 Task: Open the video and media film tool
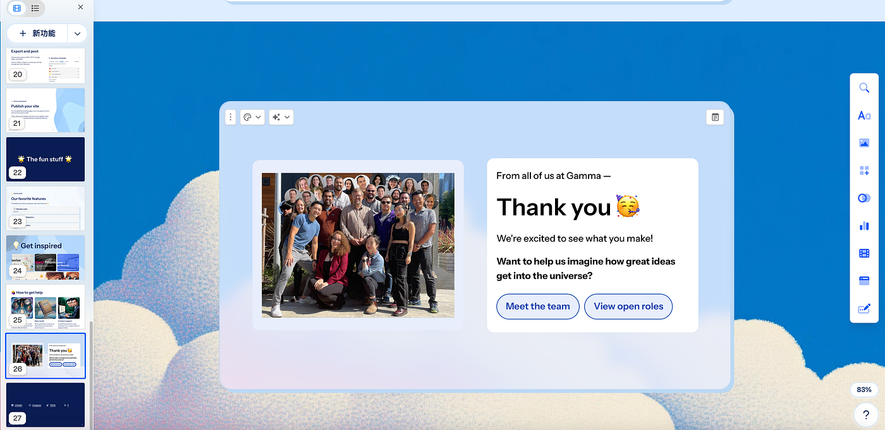pyautogui.click(x=864, y=254)
